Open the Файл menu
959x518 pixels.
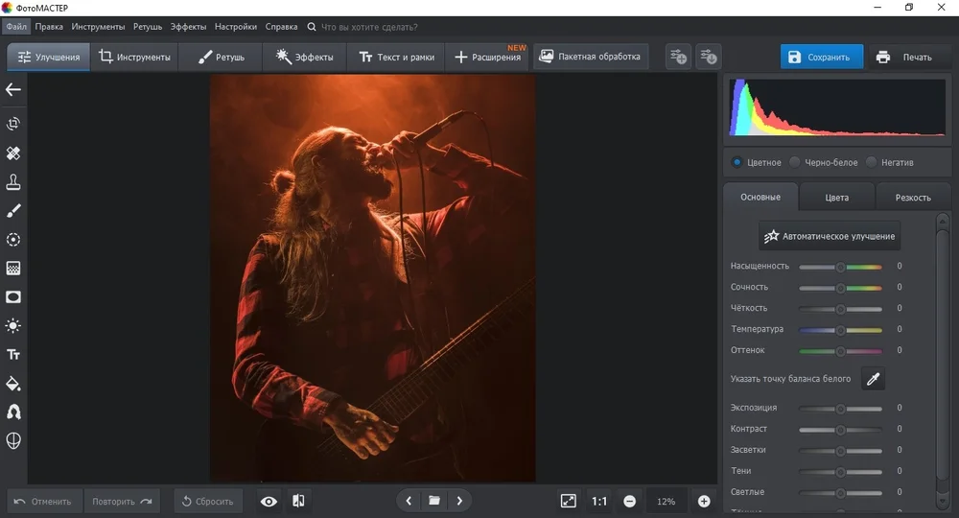(x=15, y=27)
